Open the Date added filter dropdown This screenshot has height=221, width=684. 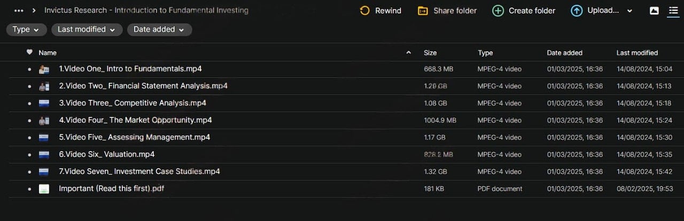tap(159, 30)
